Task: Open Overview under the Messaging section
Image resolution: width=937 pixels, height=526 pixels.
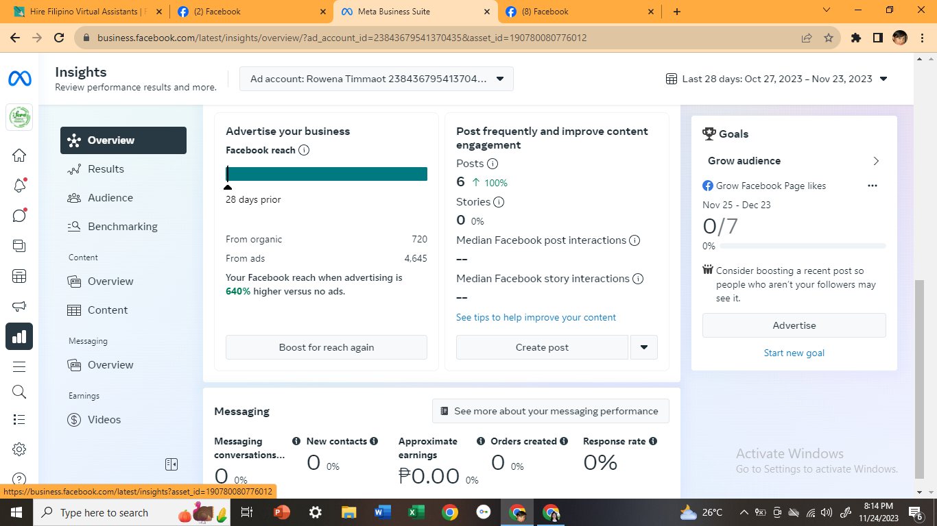Action: 123,365
